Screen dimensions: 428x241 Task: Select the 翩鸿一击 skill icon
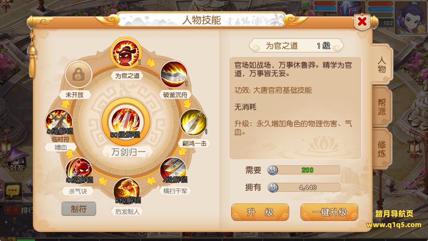[194, 123]
